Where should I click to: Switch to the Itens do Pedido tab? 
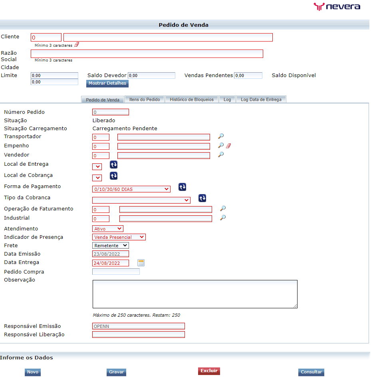point(145,99)
